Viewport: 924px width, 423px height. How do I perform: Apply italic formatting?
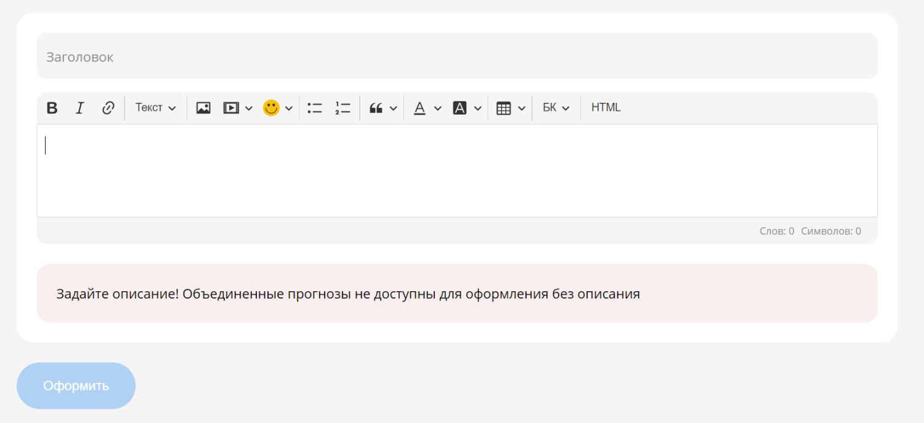(x=79, y=108)
